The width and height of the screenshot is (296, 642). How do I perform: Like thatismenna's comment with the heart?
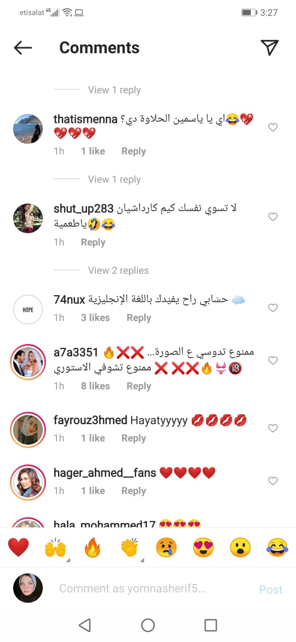(272, 128)
